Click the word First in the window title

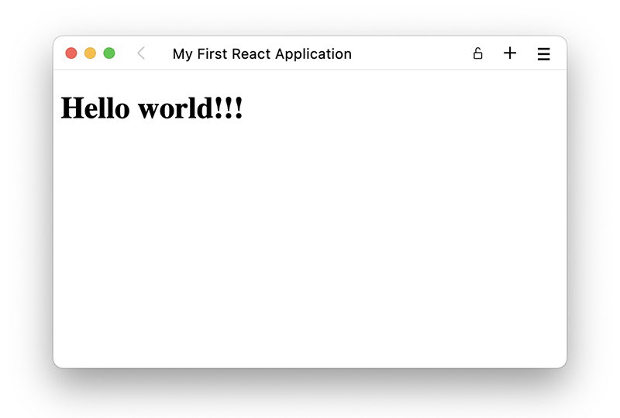[212, 54]
